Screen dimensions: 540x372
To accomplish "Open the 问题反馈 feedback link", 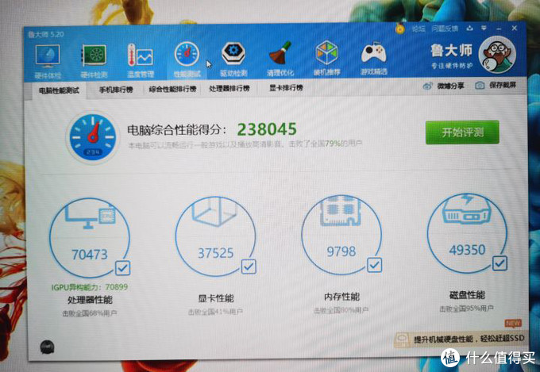I will 445,29.
